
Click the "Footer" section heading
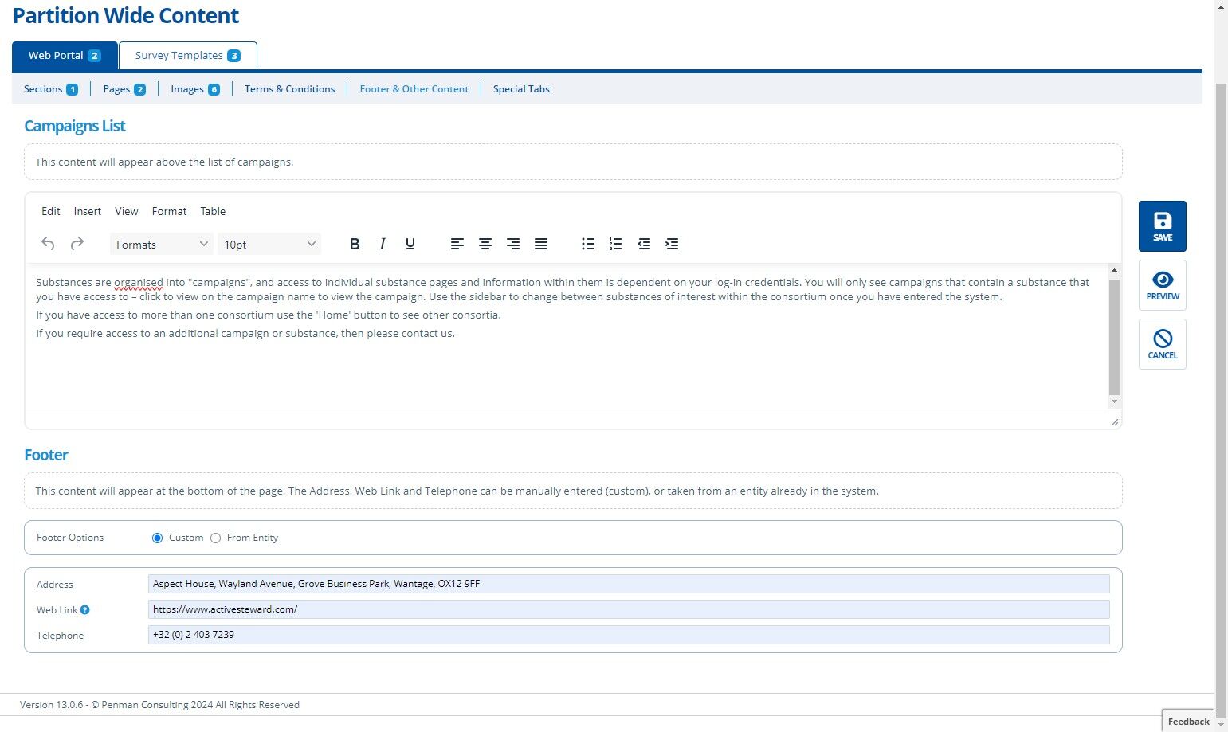click(x=46, y=455)
